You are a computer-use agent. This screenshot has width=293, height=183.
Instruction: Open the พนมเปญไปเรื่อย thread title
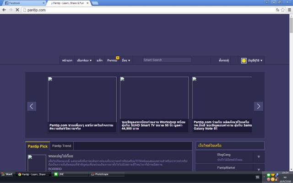[61, 156]
